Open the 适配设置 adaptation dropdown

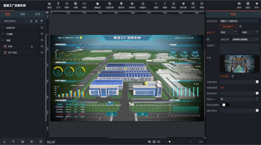click(x=245, y=39)
